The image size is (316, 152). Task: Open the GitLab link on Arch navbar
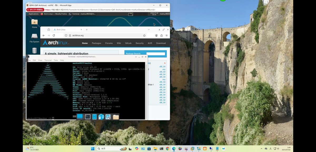[128, 43]
